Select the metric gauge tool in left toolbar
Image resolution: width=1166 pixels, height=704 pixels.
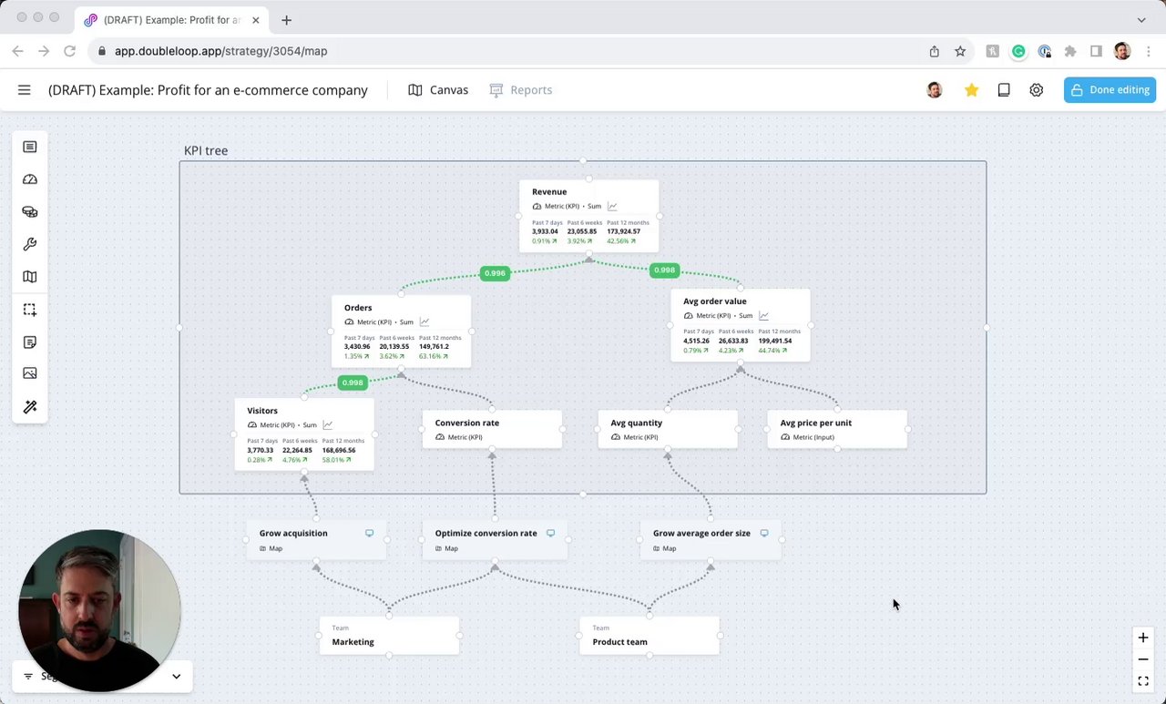click(x=30, y=179)
